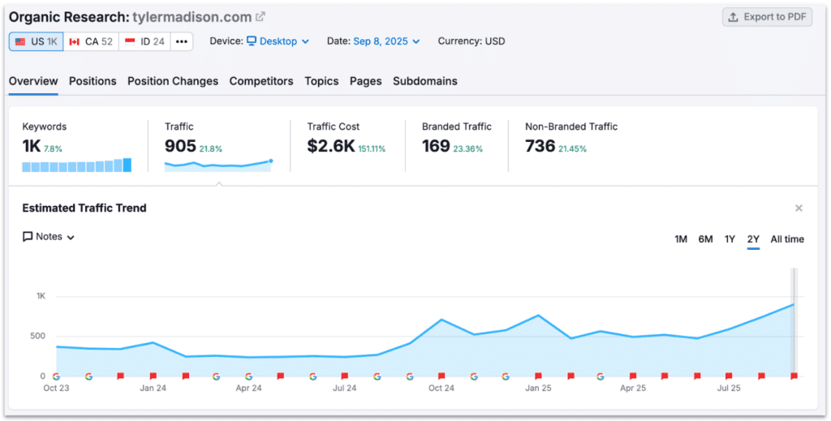Expand the Device Desktop dropdown

(x=278, y=41)
